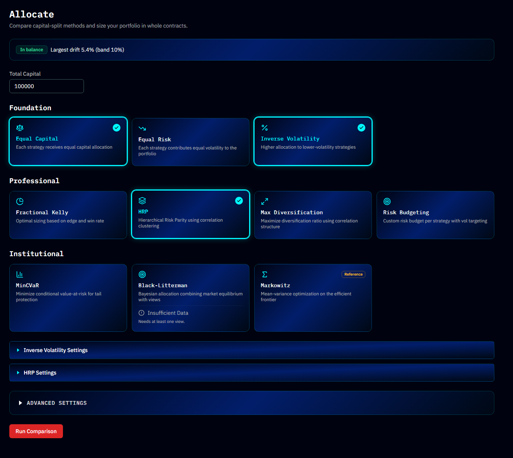This screenshot has width=513, height=458.
Task: Click the Insufficient Data warning icon
Action: (141, 313)
